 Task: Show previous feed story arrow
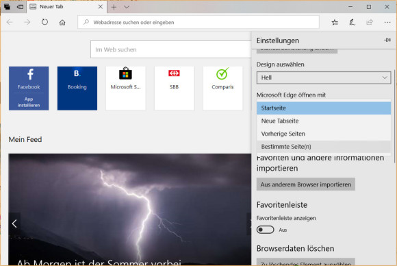click(x=14, y=223)
